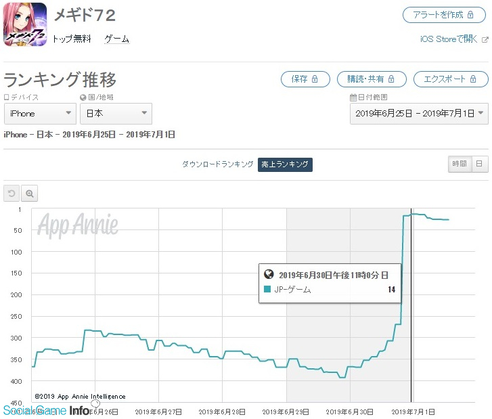This screenshot has height=419, width=492.
Task: Click the 2019年6月30日 axis label
Action: tap(350, 412)
